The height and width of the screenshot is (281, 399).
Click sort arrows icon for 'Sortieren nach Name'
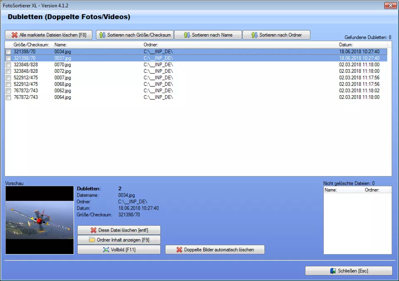pyautogui.click(x=187, y=35)
